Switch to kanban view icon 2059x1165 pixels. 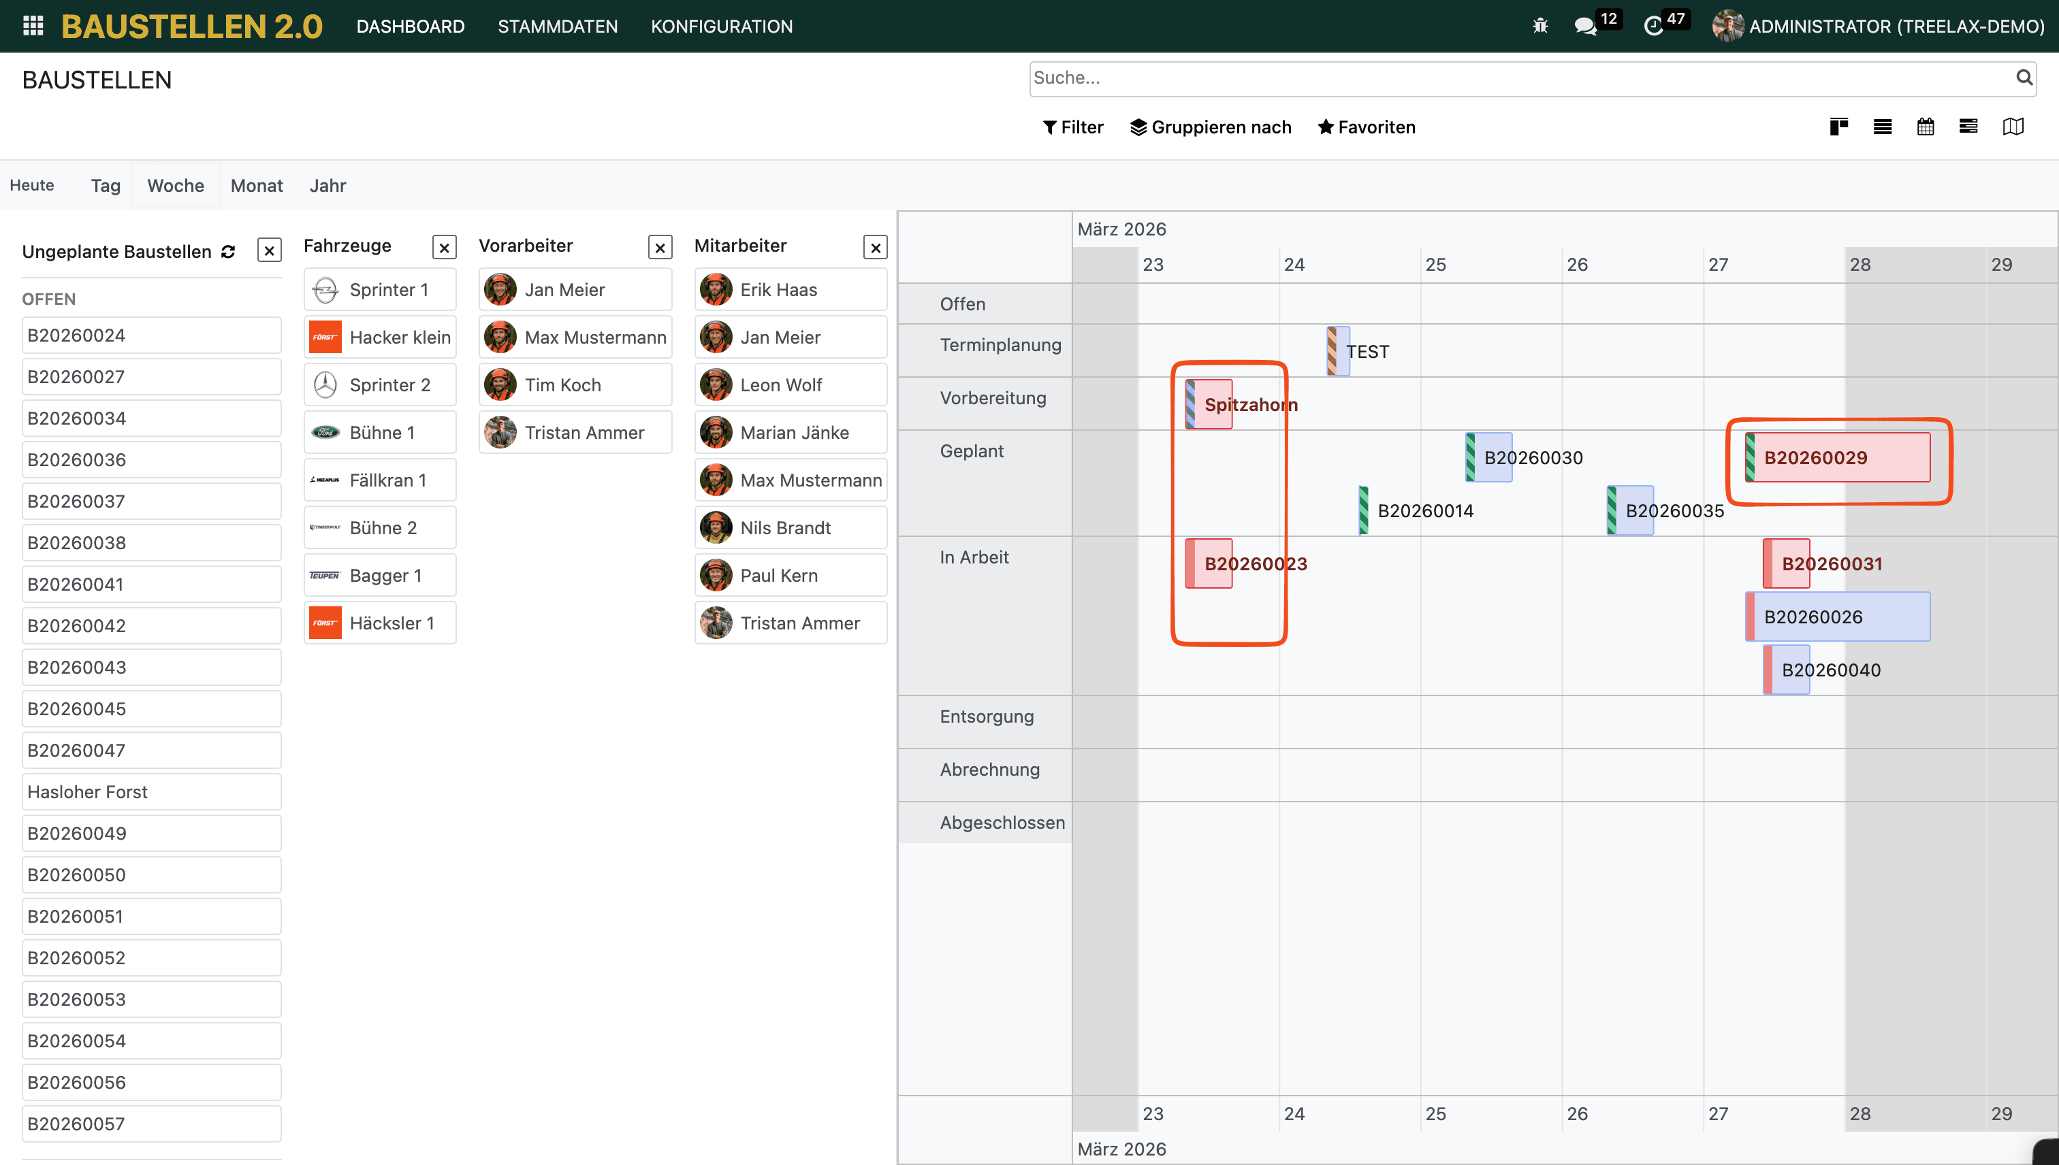[x=1839, y=127]
